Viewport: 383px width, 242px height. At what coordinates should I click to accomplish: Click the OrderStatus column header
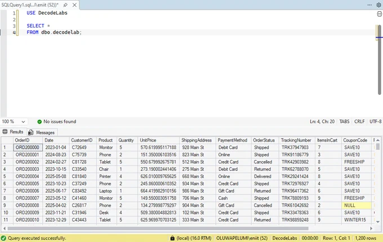click(x=265, y=140)
